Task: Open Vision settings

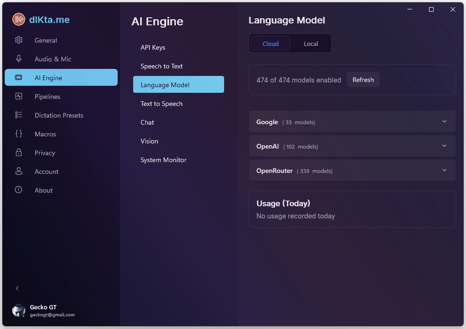Action: (x=179, y=141)
